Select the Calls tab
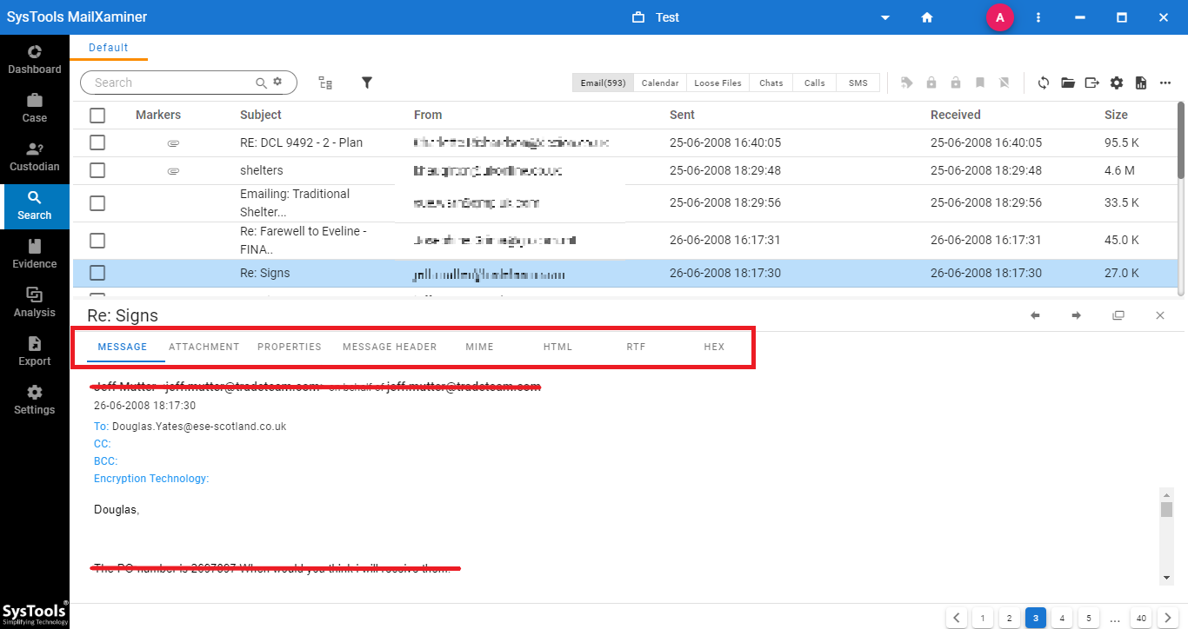 coord(815,83)
